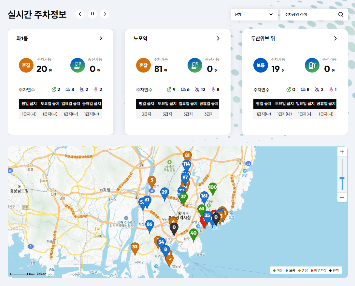Click compact-car icon in 좌1동 card
This screenshot has height=286, width=355.
click(x=68, y=89)
